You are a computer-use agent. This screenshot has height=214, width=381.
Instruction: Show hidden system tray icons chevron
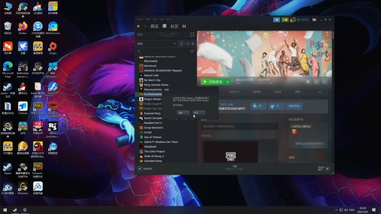click(x=337, y=210)
